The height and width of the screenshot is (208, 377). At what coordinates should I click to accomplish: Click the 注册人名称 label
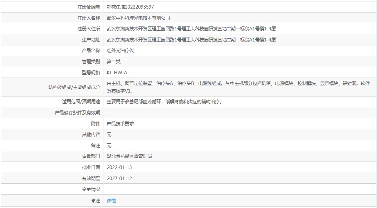[x=88, y=18]
